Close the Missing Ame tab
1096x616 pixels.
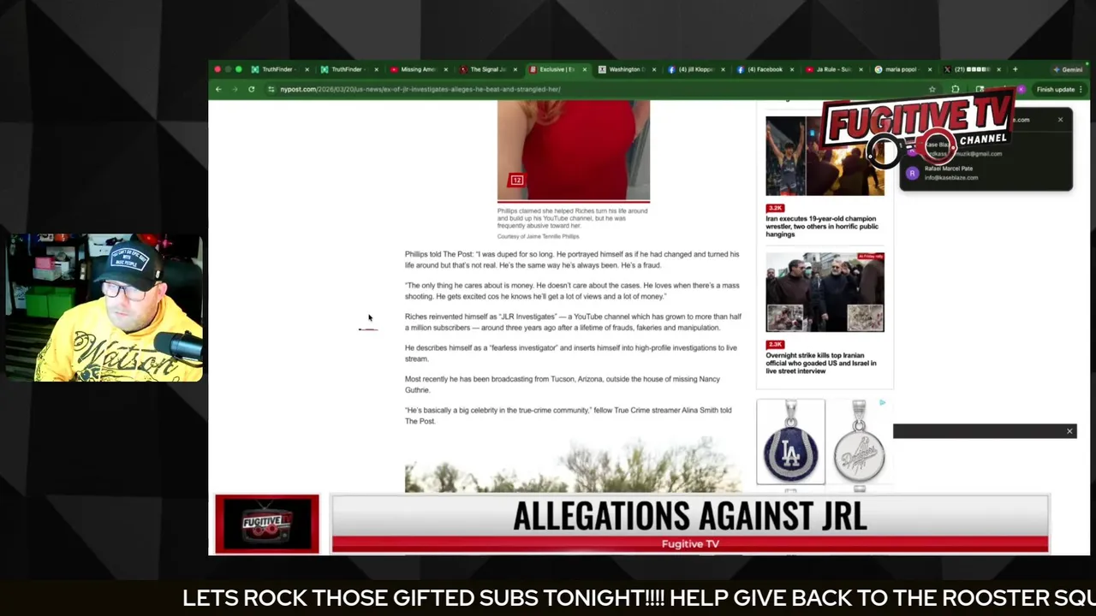tap(445, 69)
